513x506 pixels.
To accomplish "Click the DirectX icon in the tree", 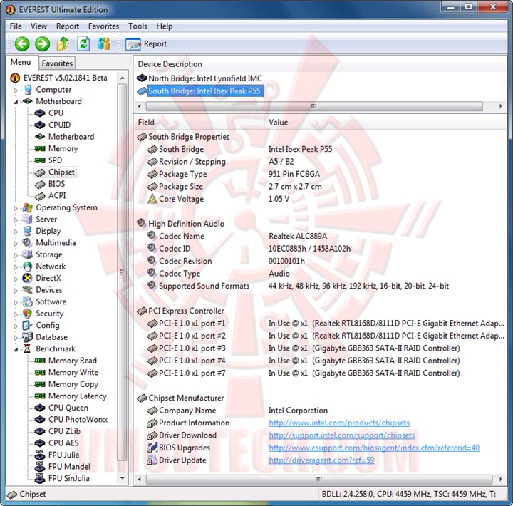I will pos(27,278).
